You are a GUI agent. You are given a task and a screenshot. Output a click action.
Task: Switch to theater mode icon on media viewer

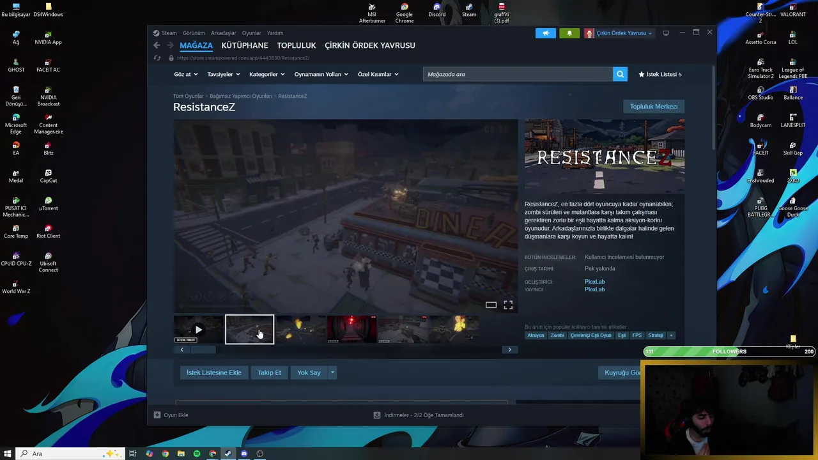(x=491, y=305)
